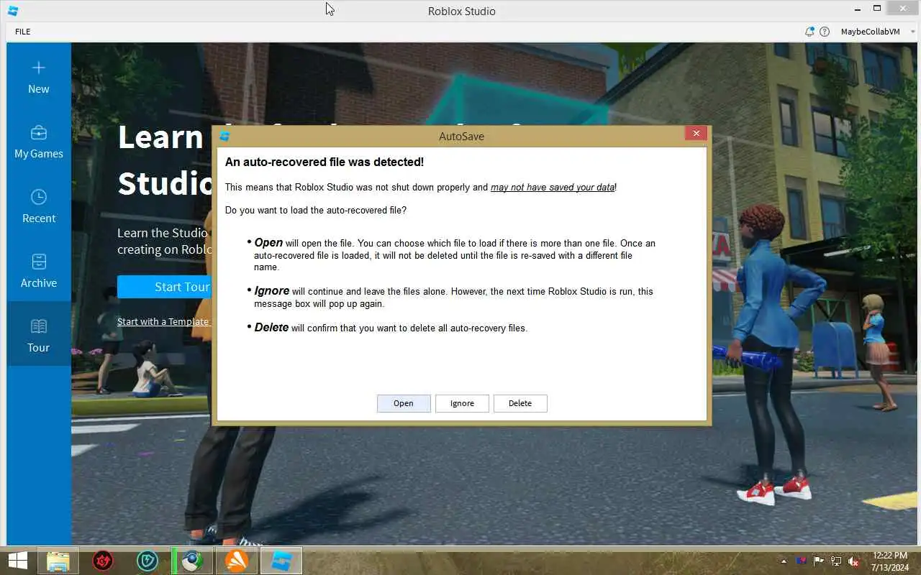921x575 pixels.
Task: Open the FILE menu
Action: click(23, 32)
